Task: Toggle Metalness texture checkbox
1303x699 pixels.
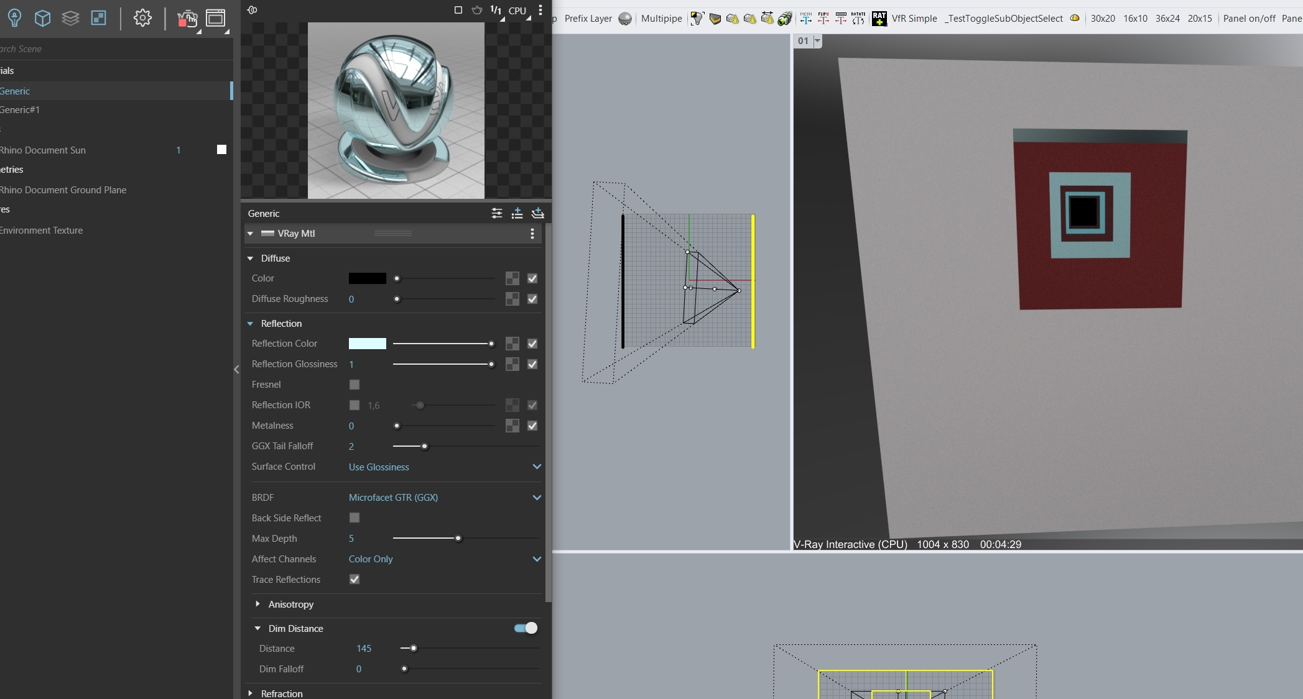Action: pyautogui.click(x=532, y=426)
